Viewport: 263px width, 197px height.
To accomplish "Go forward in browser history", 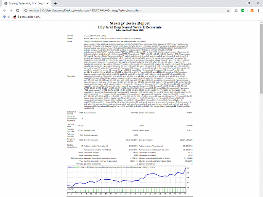I will click(x=11, y=11).
